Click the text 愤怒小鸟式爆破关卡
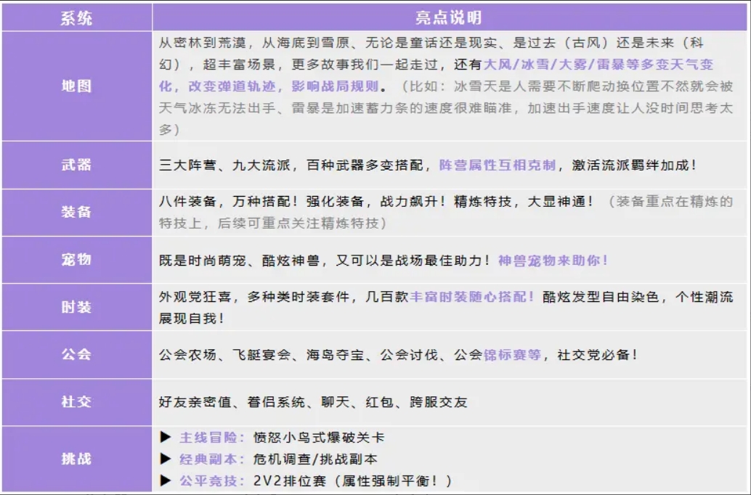751x495 pixels. (x=319, y=438)
